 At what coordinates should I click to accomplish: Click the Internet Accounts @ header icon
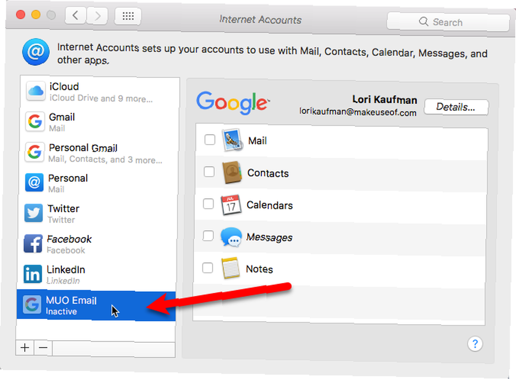click(x=36, y=52)
